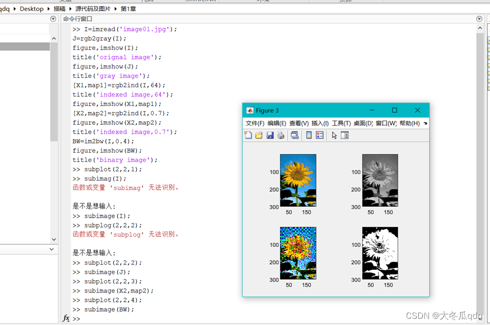This screenshot has height=325, width=490.
Task: Click the red error about 'subplog'
Action: point(126,234)
